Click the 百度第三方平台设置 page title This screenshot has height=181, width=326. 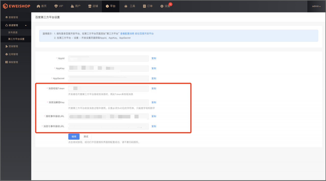click(48, 17)
